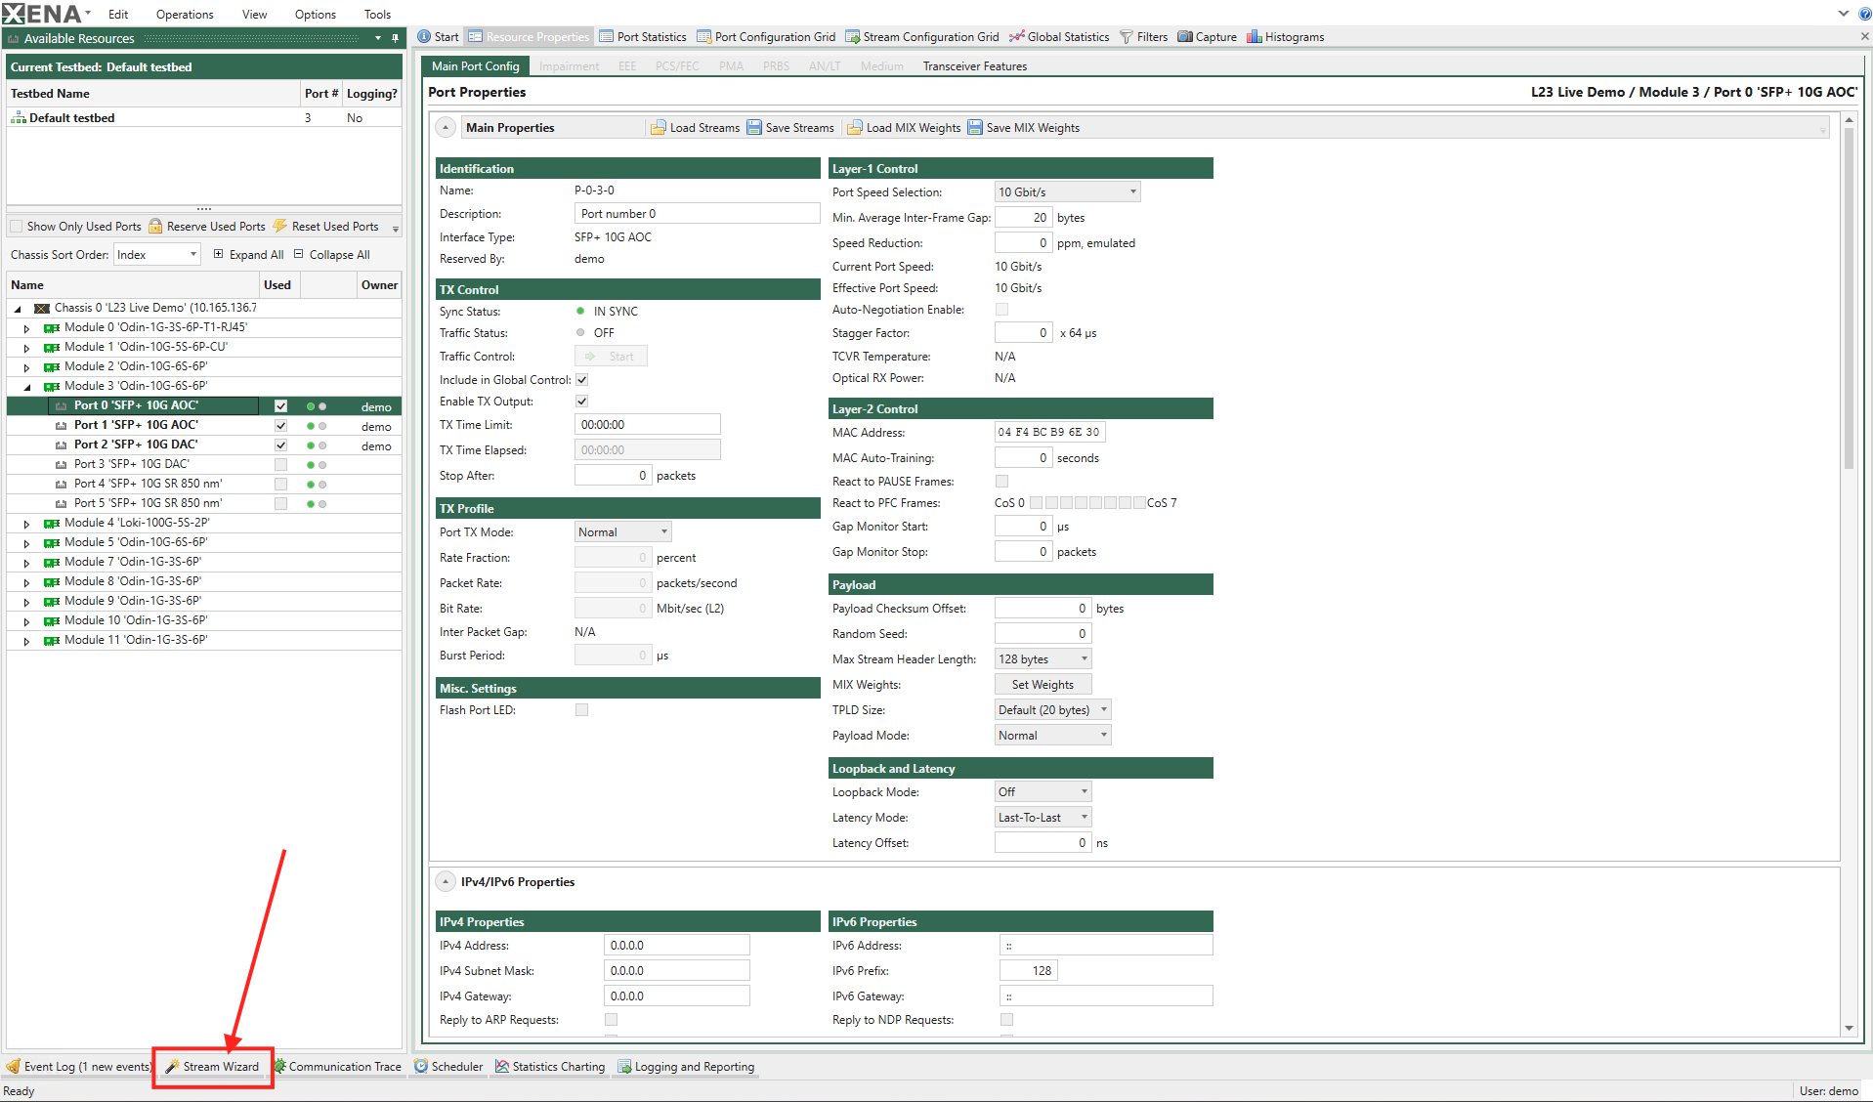Uncheck Used box for Port 1
1873x1102 pixels.
click(x=280, y=426)
